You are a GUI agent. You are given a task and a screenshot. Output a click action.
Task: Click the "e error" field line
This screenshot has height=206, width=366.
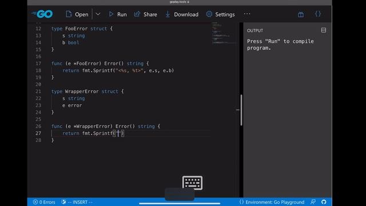point(72,105)
